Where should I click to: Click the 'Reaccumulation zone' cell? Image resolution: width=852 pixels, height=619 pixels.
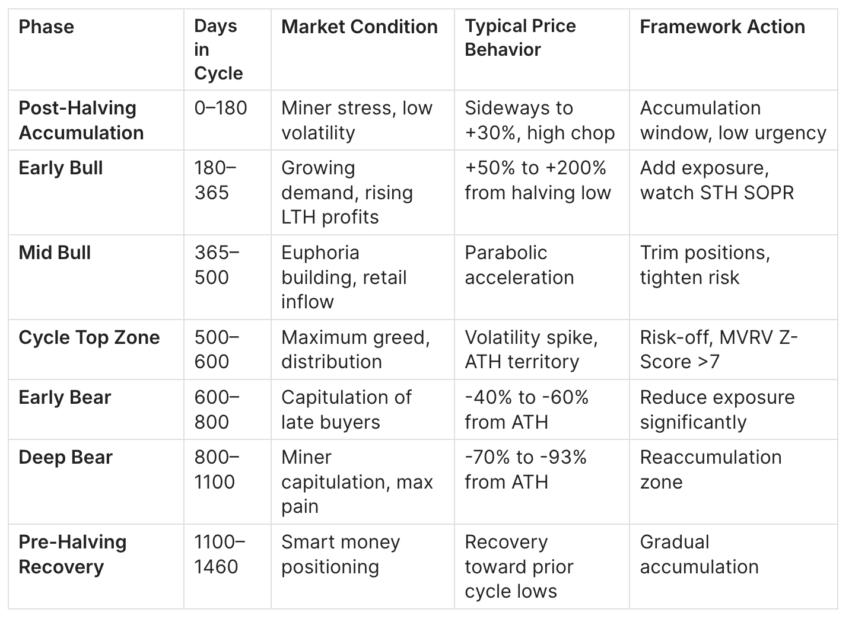(x=710, y=470)
